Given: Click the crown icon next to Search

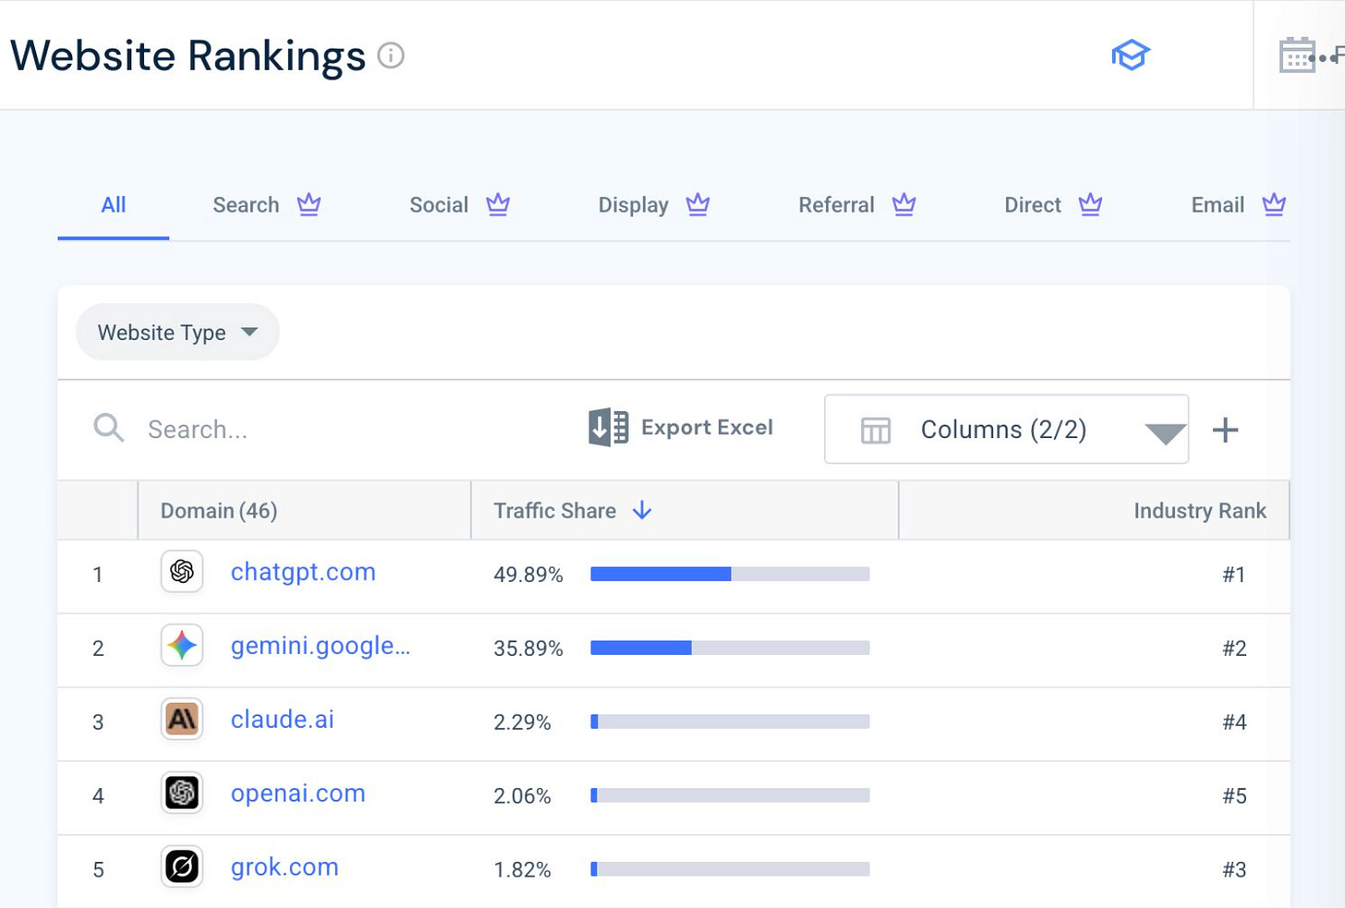Looking at the screenshot, I should (x=309, y=204).
